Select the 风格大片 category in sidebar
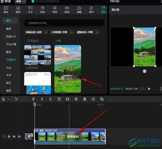Screen dimensions: 162x149 point(11,37)
